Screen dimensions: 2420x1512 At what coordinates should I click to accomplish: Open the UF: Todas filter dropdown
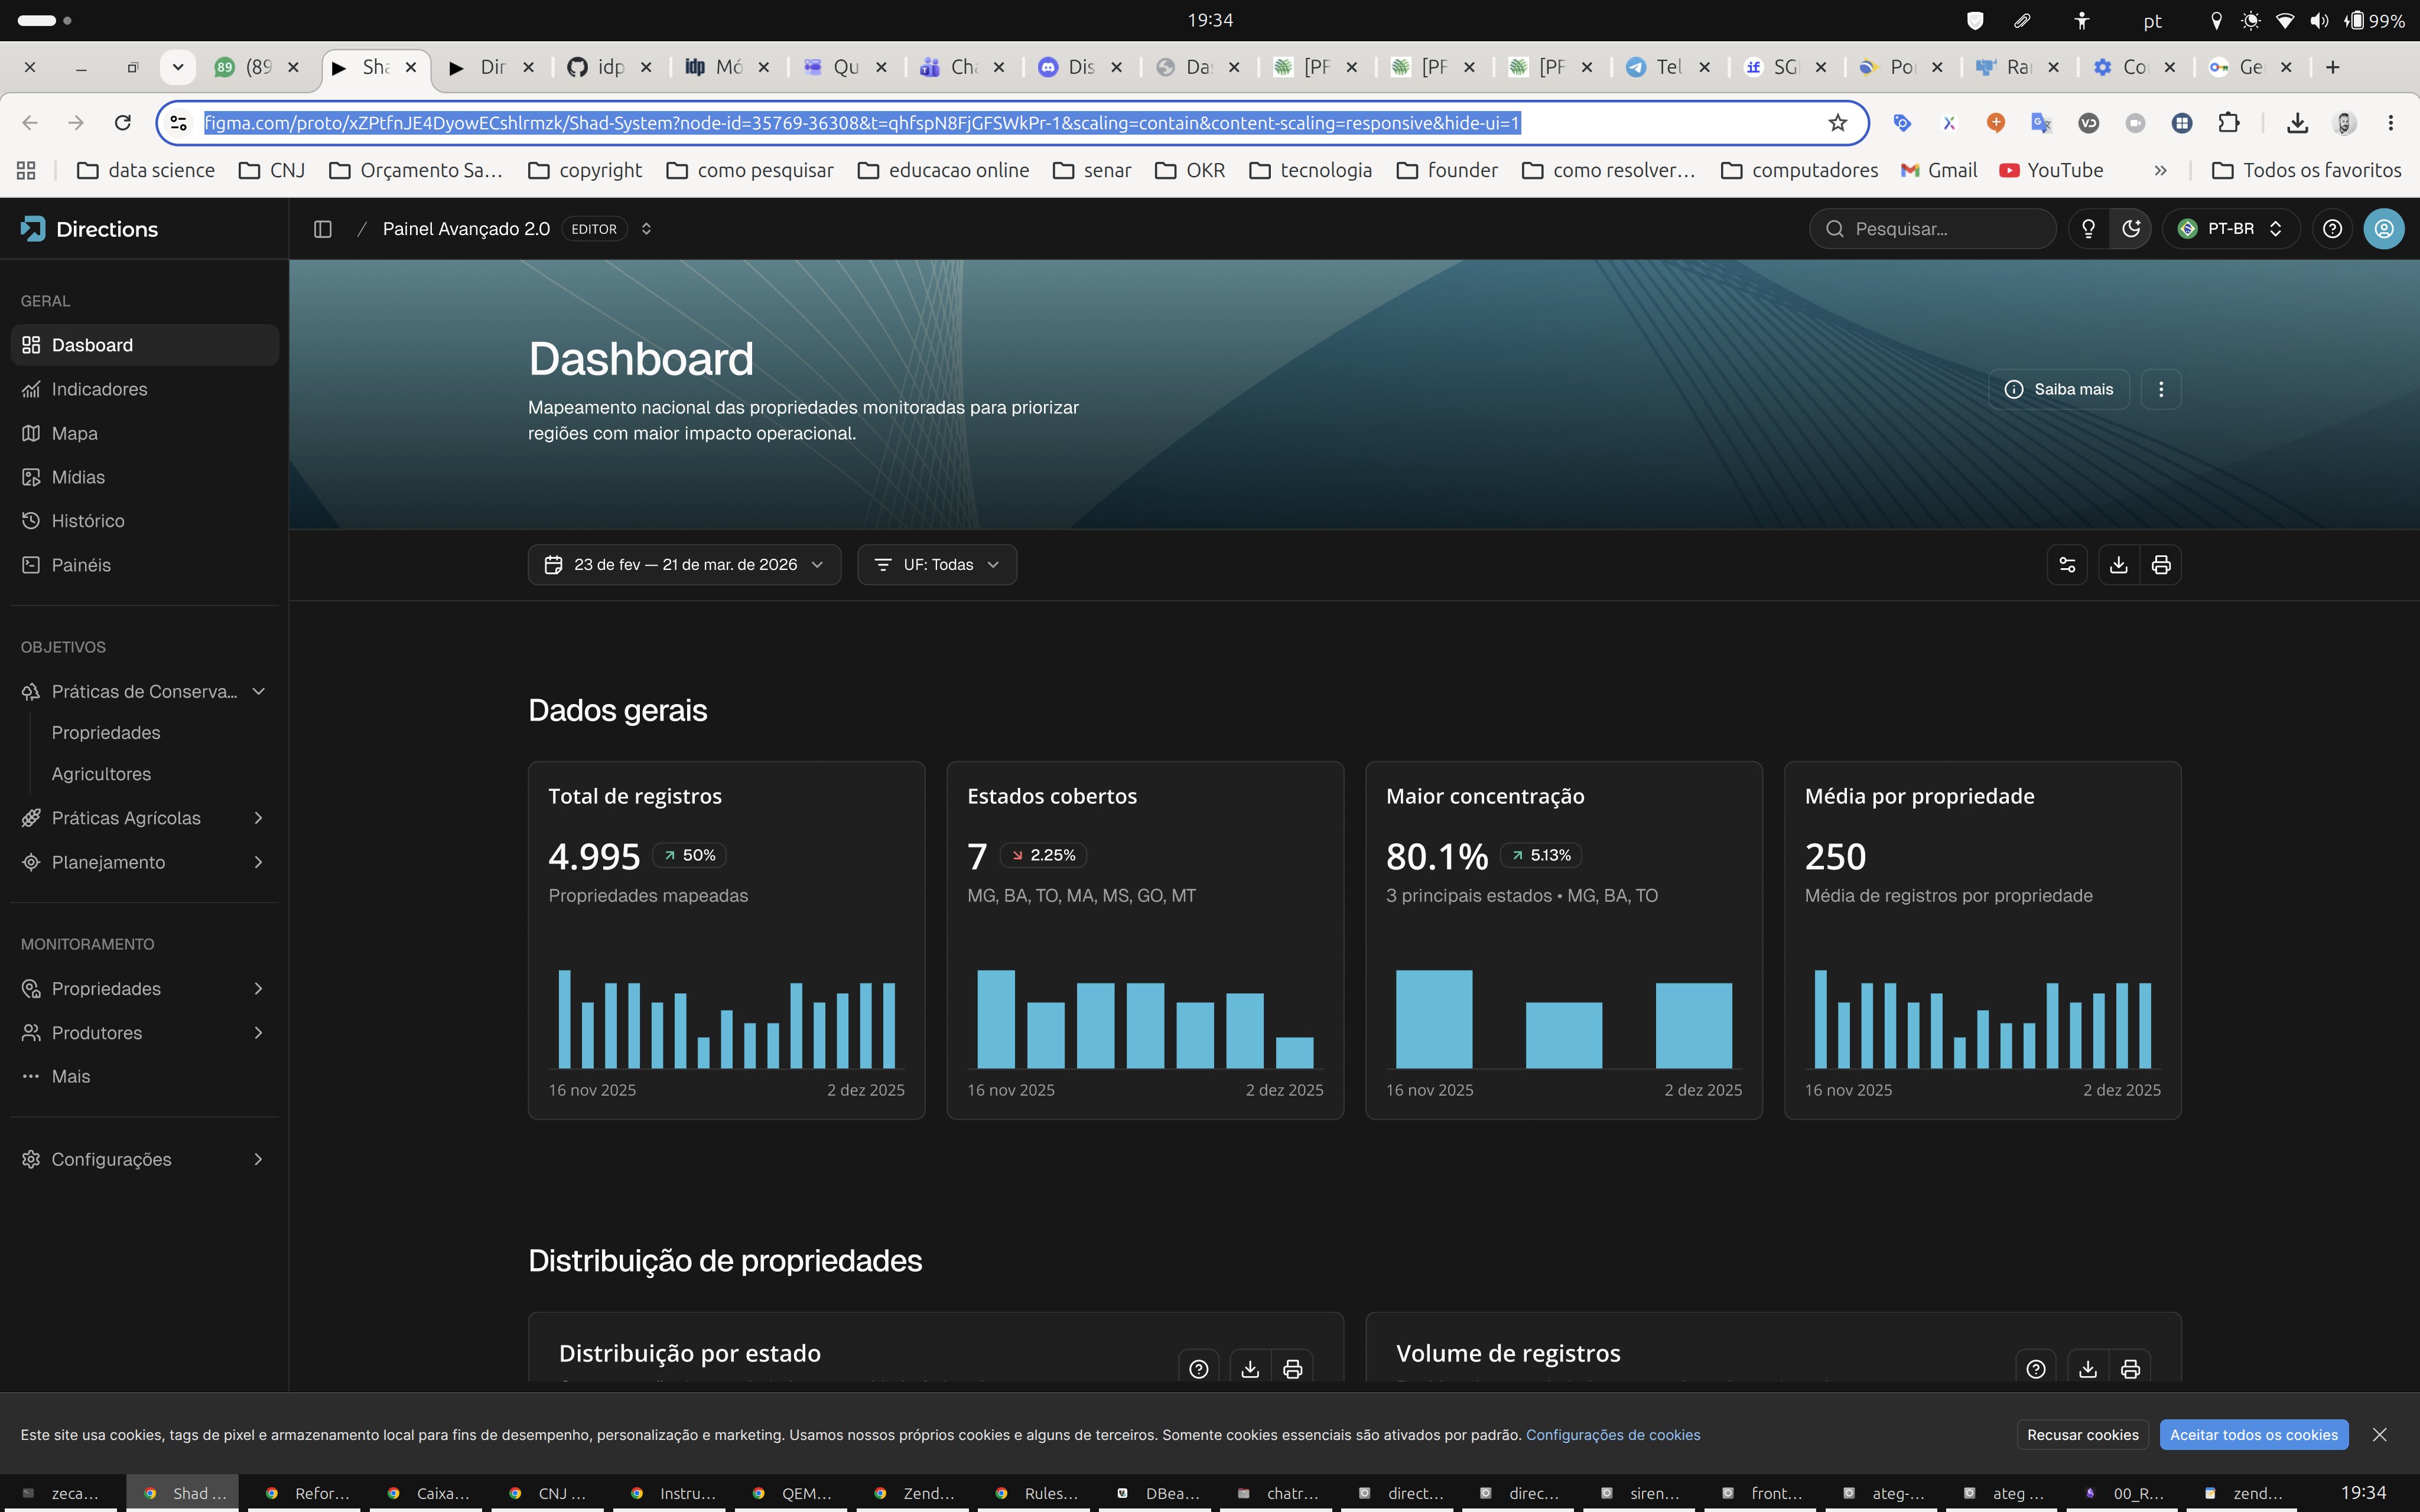(937, 565)
